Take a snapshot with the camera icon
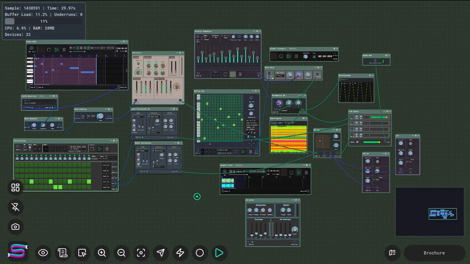This screenshot has width=470, height=264. pyautogui.click(x=15, y=227)
